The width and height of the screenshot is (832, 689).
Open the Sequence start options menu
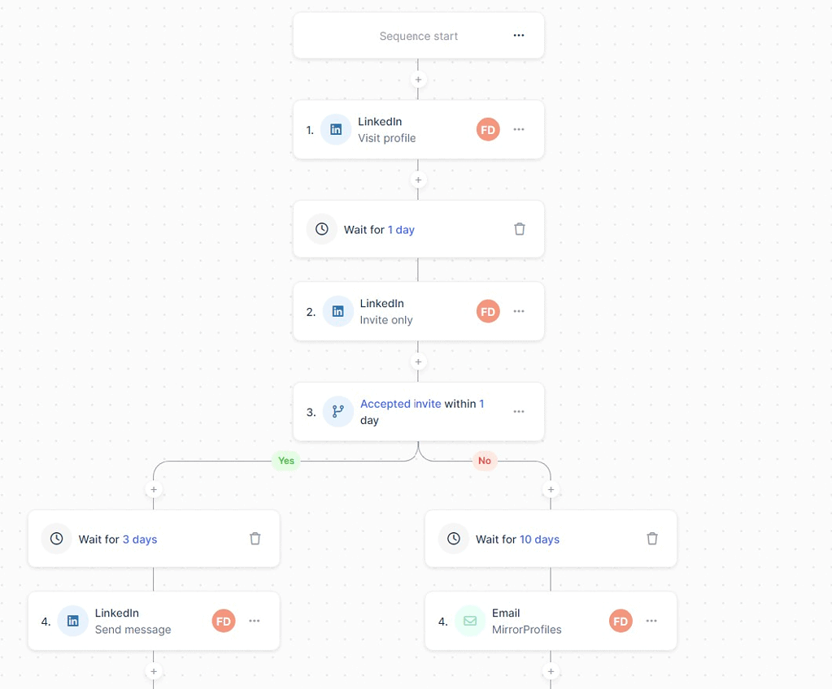519,35
